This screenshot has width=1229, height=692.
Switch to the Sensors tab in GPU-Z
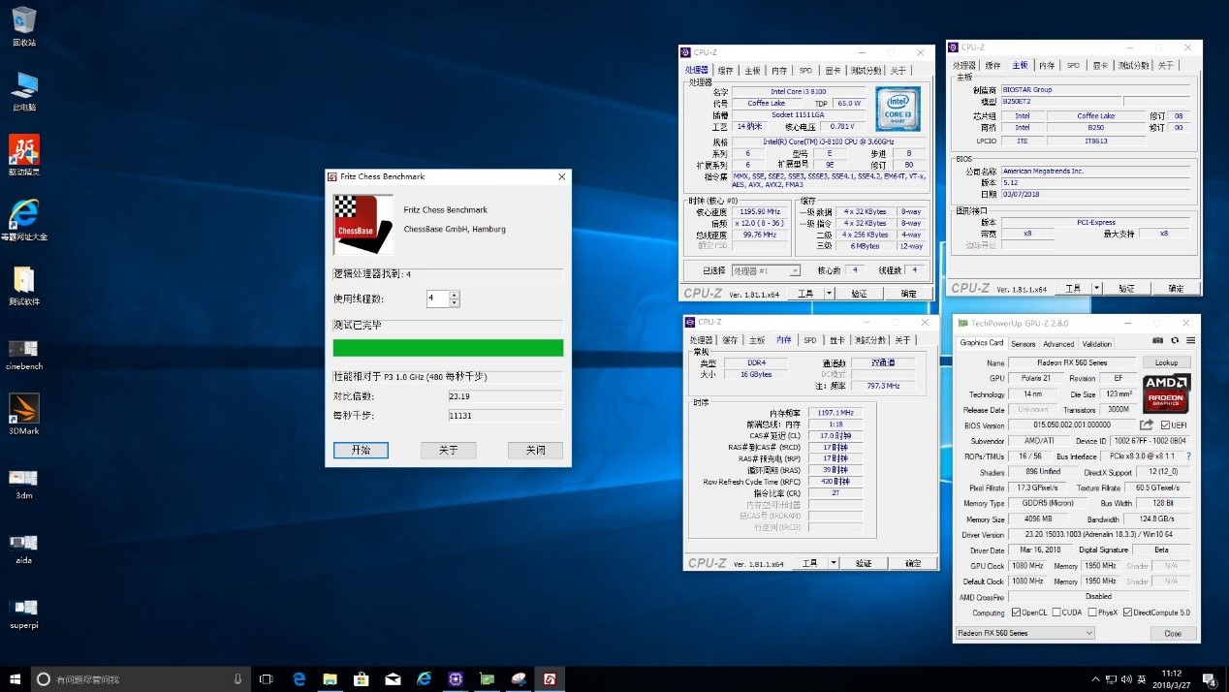[x=1024, y=344]
